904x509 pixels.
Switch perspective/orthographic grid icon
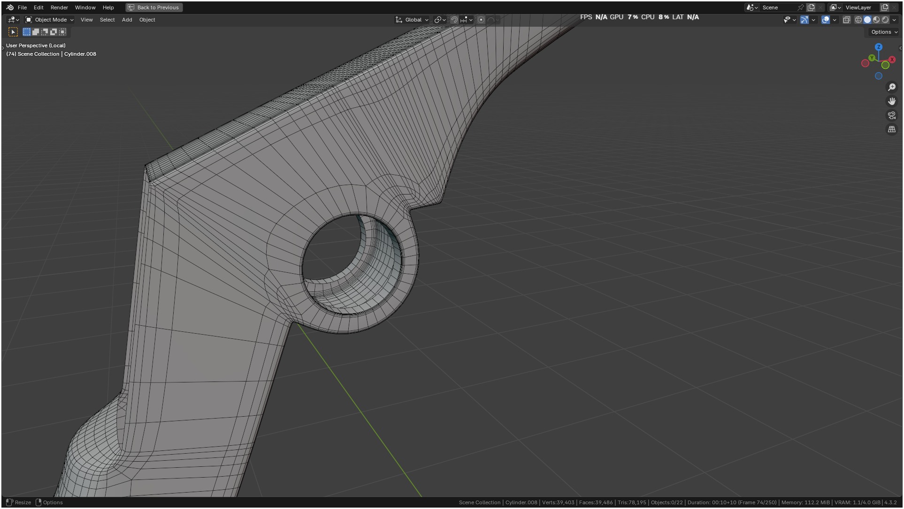point(892,129)
